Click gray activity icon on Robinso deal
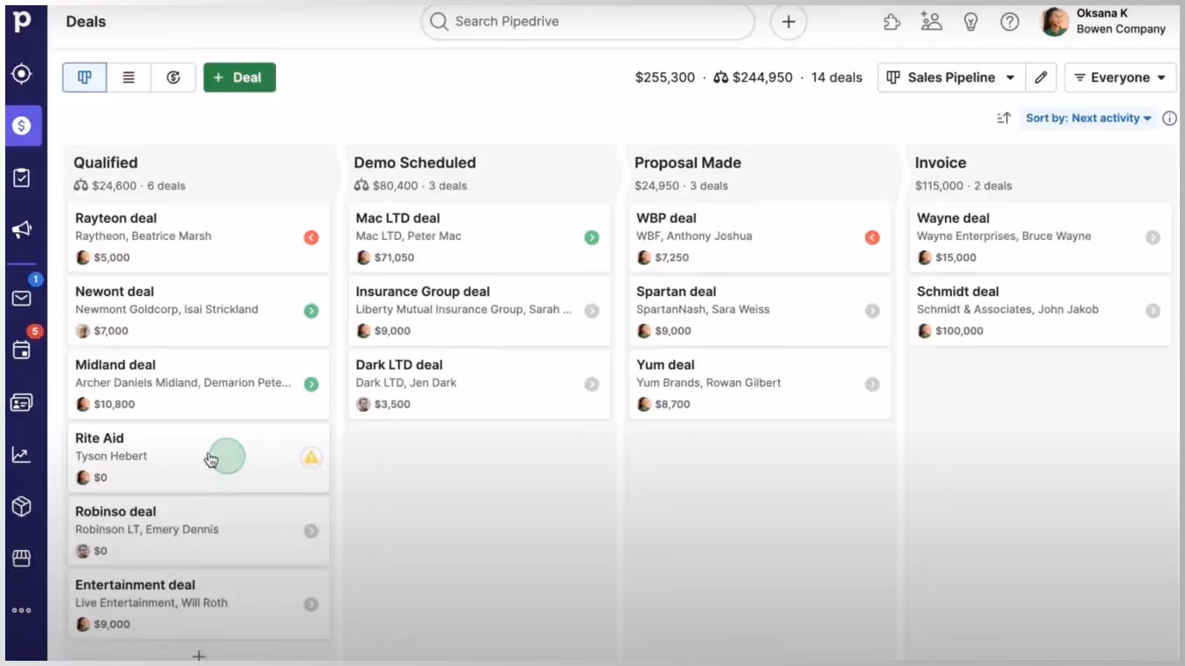 coord(311,531)
